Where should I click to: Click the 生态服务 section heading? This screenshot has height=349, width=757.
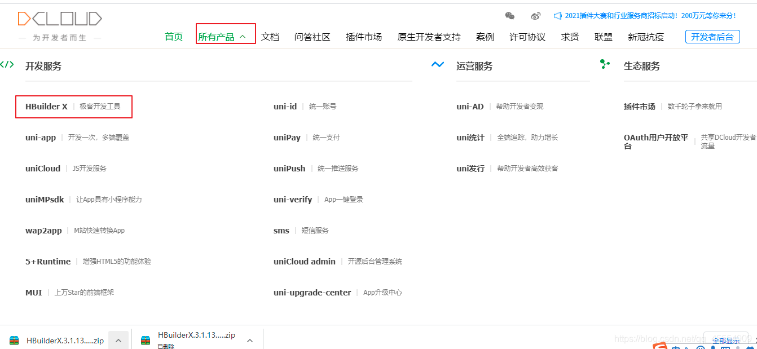[642, 66]
